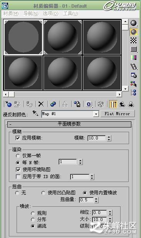
Task: Open the 材质(M) menu
Action: pyautogui.click(x=11, y=14)
